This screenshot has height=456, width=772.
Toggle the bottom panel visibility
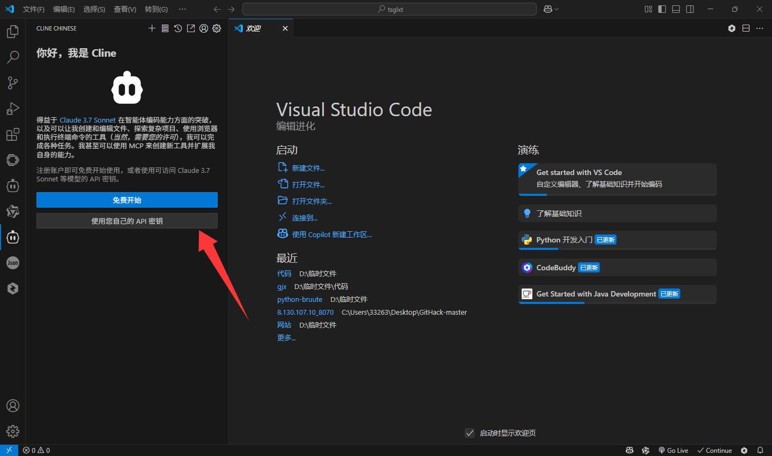676,9
